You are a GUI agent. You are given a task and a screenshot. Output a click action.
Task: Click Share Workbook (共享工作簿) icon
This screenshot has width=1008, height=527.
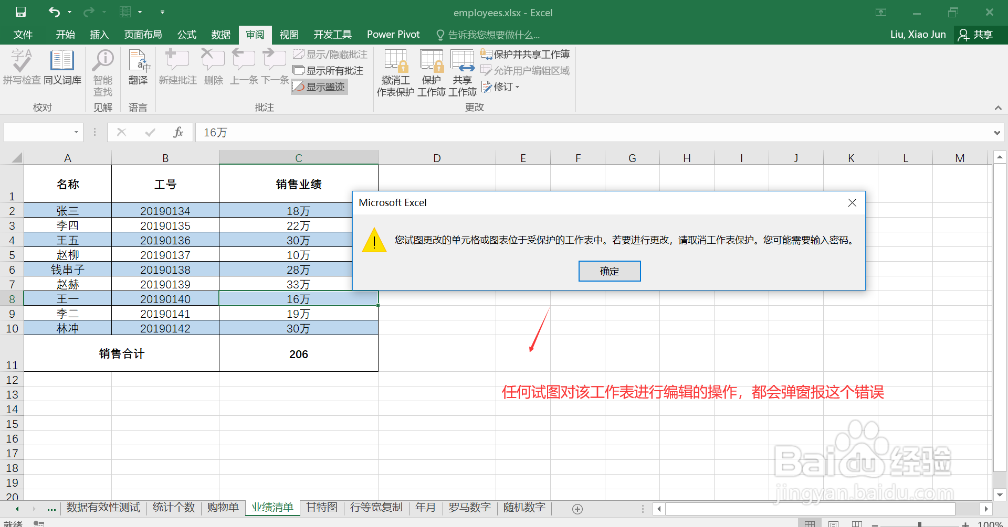(x=463, y=73)
